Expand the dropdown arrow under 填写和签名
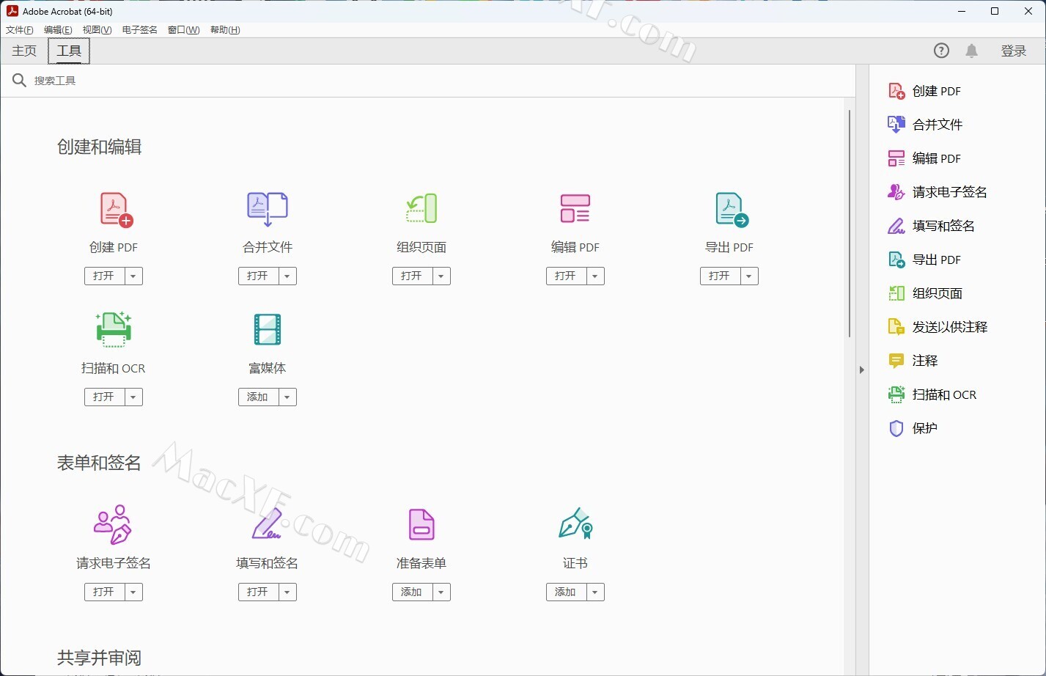The width and height of the screenshot is (1046, 676). (x=287, y=592)
